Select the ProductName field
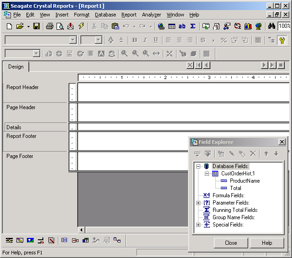This screenshot has width=292, height=258. pos(245,181)
